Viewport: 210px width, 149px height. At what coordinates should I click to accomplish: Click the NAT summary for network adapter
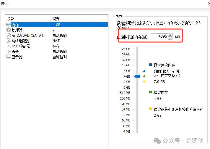56,41
